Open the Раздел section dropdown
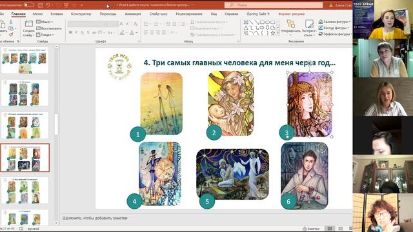The height and width of the screenshot is (232, 413). coord(45,34)
